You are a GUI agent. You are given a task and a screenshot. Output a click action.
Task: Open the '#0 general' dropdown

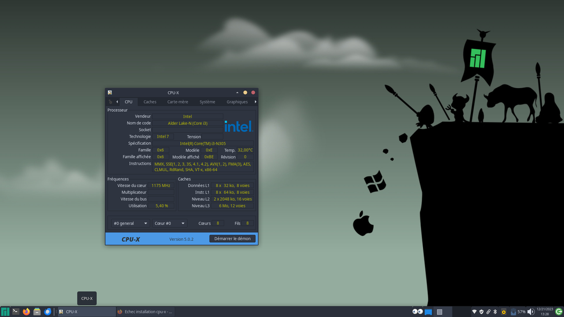130,223
